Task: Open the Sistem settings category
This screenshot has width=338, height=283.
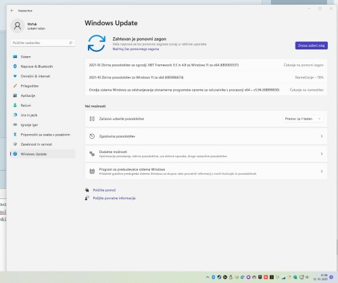Action: coord(43,57)
